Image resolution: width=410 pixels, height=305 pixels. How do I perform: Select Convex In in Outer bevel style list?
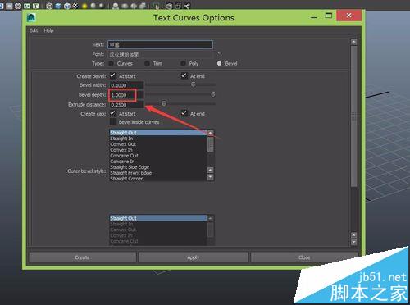pos(158,150)
